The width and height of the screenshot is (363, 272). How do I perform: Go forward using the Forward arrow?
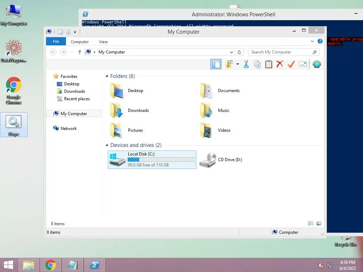point(63,52)
